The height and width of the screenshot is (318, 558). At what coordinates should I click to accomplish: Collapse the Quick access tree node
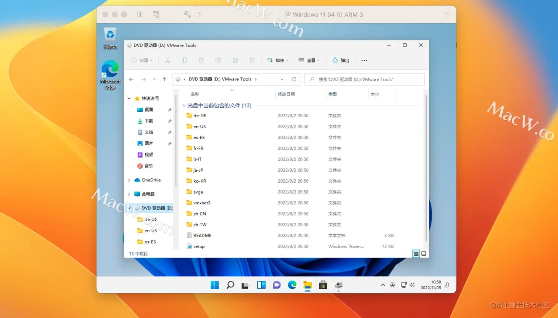(129, 98)
